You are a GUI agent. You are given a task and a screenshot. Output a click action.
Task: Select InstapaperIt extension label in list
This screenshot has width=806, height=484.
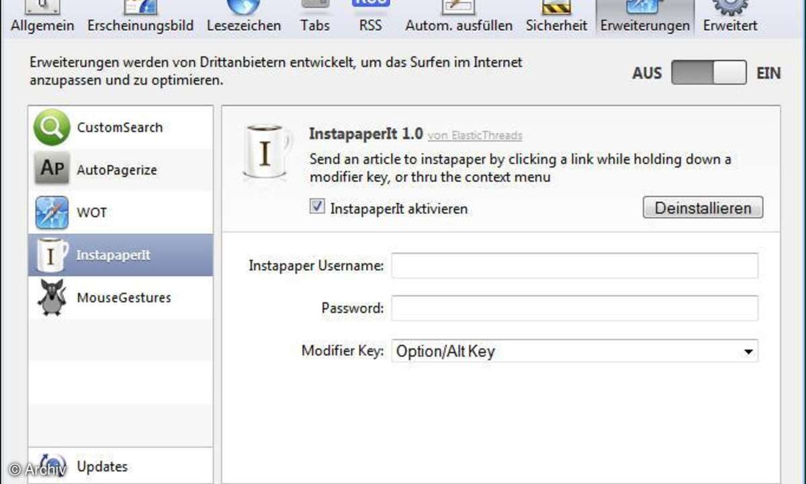(x=114, y=255)
